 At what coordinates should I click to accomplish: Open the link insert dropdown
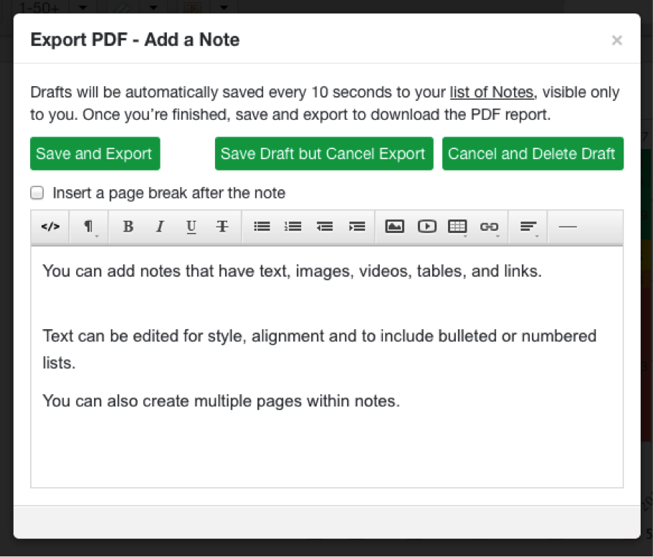tap(490, 227)
